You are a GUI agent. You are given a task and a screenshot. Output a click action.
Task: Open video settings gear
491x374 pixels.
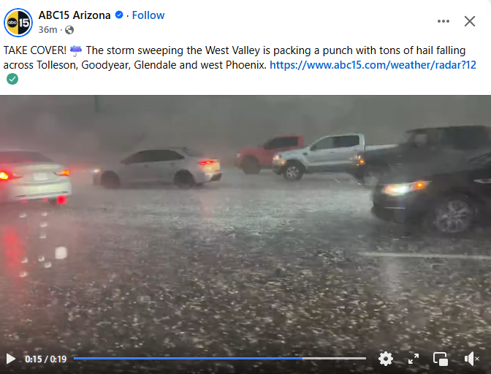pyautogui.click(x=386, y=359)
